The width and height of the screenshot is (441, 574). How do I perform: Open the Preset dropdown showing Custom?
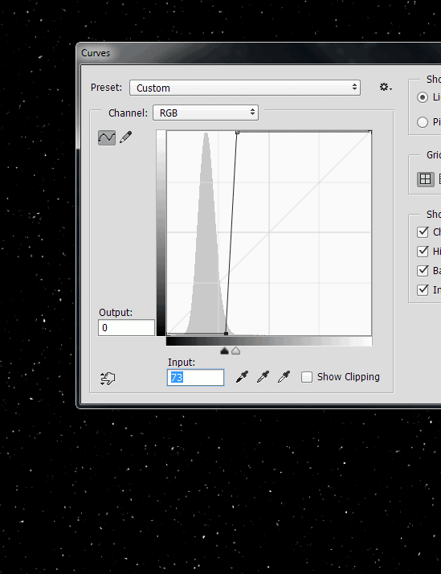pos(245,88)
